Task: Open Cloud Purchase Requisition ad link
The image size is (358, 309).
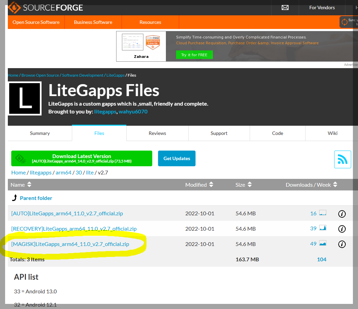Action: [x=247, y=43]
